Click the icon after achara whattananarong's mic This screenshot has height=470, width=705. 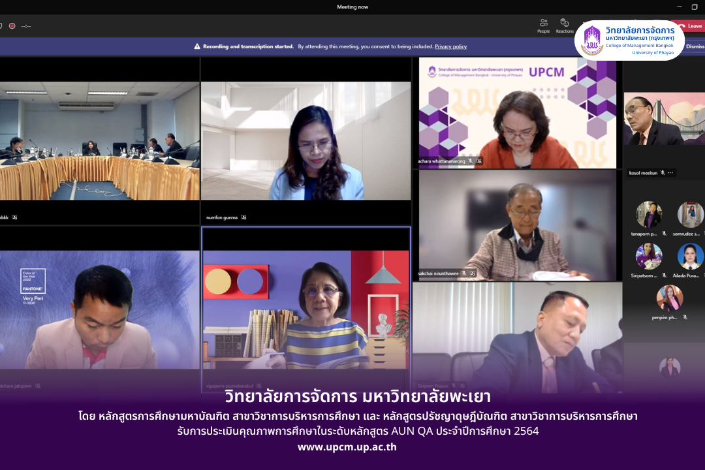[x=479, y=161]
